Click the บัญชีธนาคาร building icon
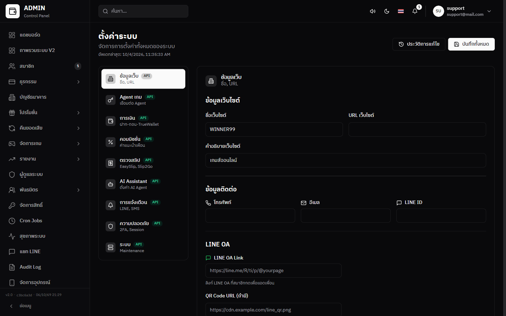506x316 pixels. click(x=12, y=97)
